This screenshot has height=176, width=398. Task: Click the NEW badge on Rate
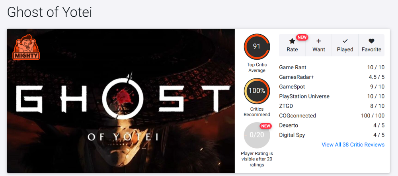click(x=302, y=37)
